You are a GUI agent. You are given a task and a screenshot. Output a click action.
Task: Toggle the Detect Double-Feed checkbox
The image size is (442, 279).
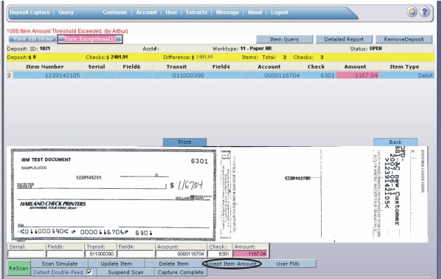point(89,272)
